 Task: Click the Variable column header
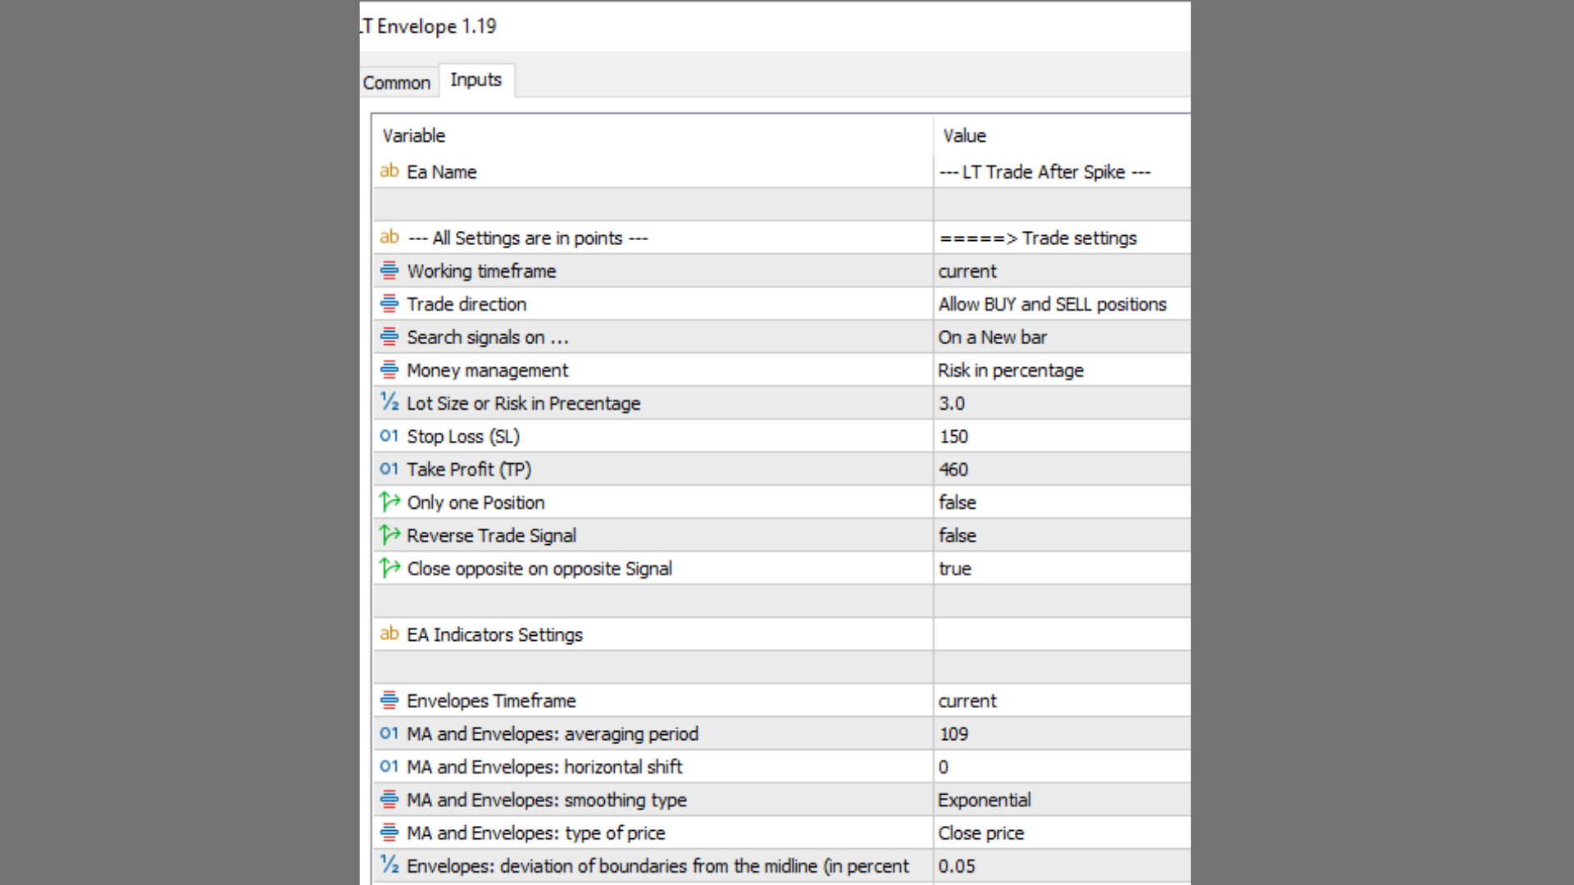(414, 135)
